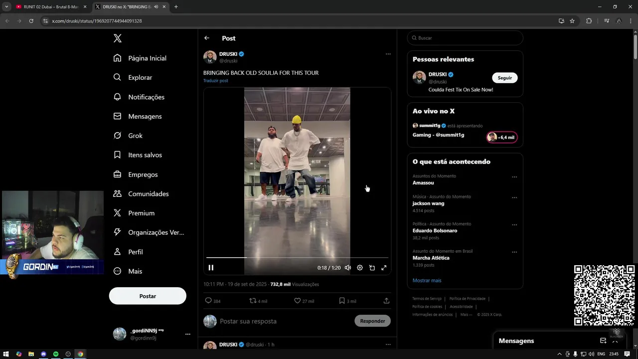Open the Eduardo Bolsonaro trend
Image resolution: width=638 pixels, height=359 pixels.
tap(435, 230)
